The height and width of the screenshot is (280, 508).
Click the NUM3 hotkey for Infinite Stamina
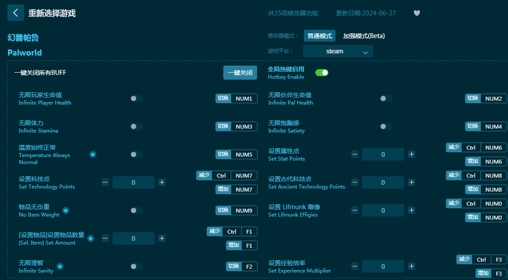pyautogui.click(x=244, y=126)
